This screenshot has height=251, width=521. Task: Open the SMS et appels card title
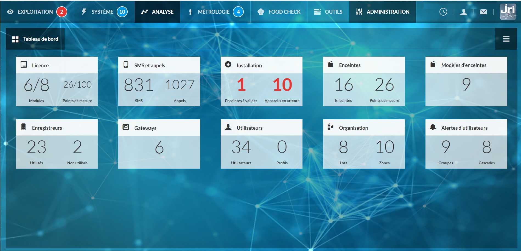coord(150,65)
